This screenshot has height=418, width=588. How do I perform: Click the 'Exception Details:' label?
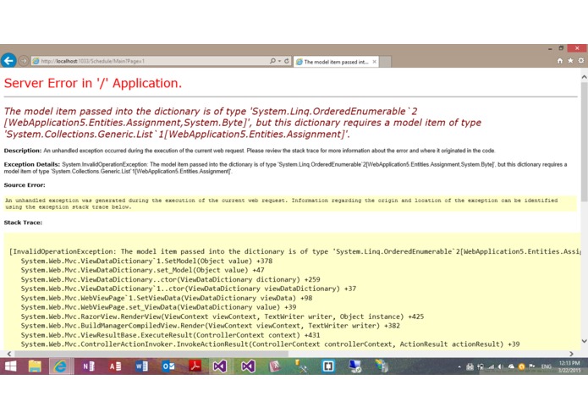click(x=32, y=164)
